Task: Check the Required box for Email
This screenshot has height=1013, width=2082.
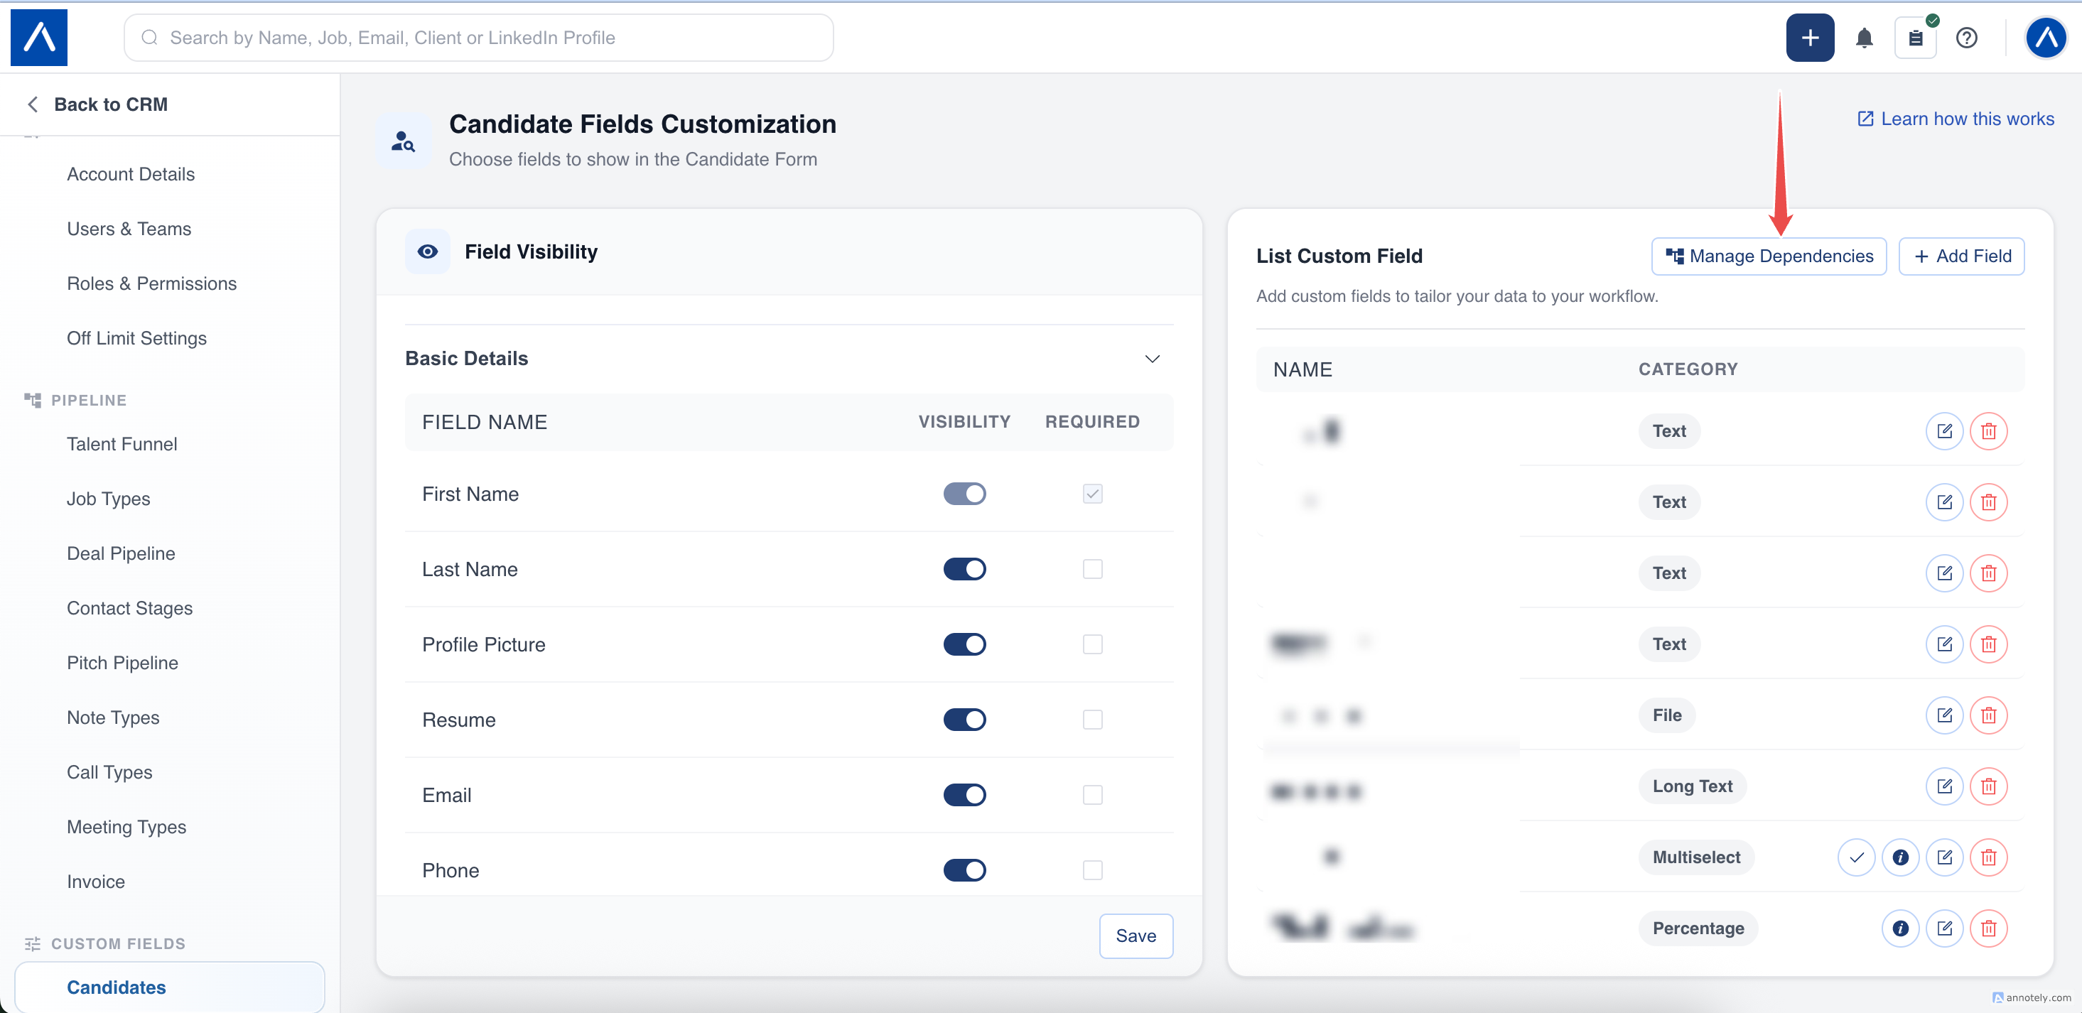Action: coord(1092,794)
